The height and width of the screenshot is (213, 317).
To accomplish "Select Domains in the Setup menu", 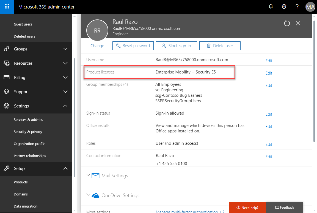I will (21, 194).
